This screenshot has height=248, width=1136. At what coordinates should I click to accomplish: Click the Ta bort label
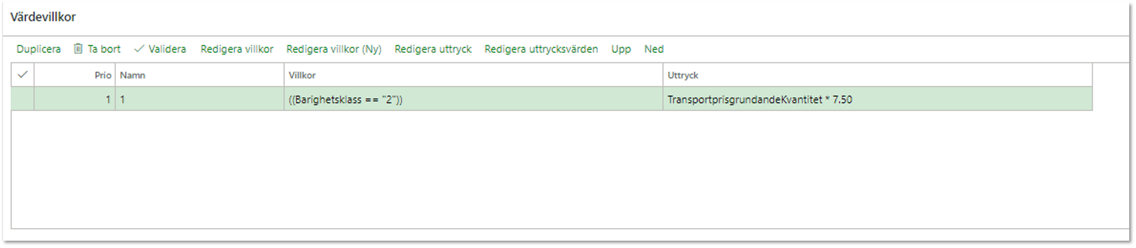[x=104, y=49]
